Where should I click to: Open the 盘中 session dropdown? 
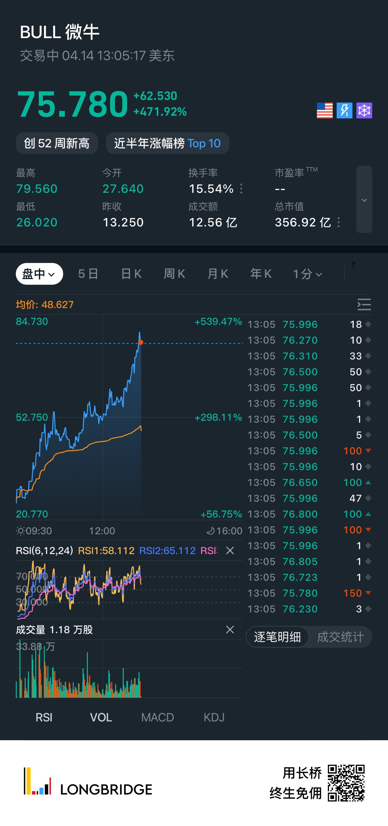[x=39, y=274]
